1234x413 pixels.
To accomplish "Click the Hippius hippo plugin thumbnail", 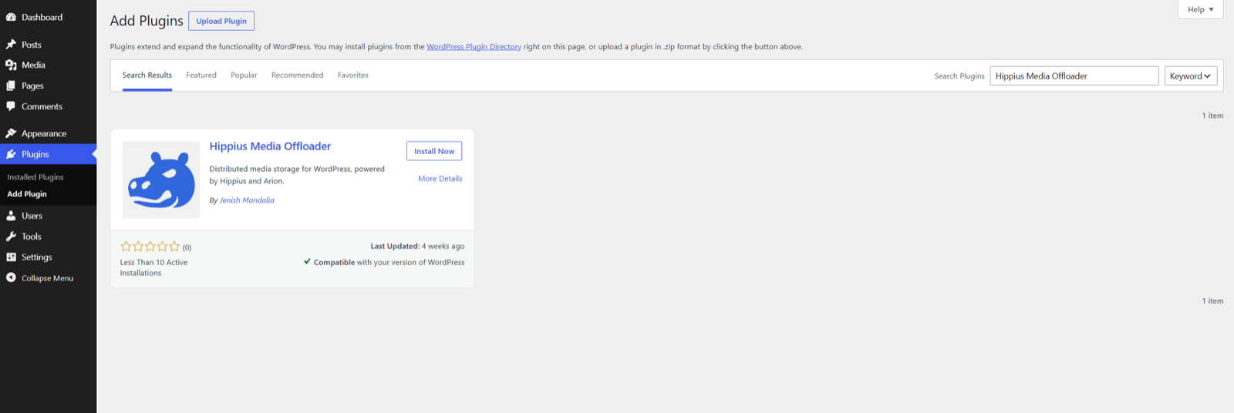I will click(x=161, y=180).
